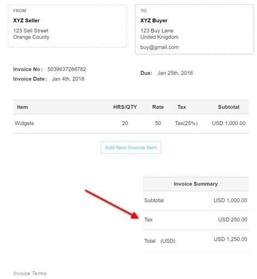Click the Due label
This screenshot has width=257, height=279.
click(x=146, y=73)
